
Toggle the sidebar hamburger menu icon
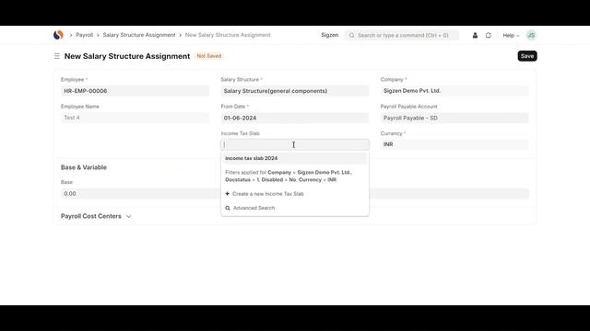[57, 56]
